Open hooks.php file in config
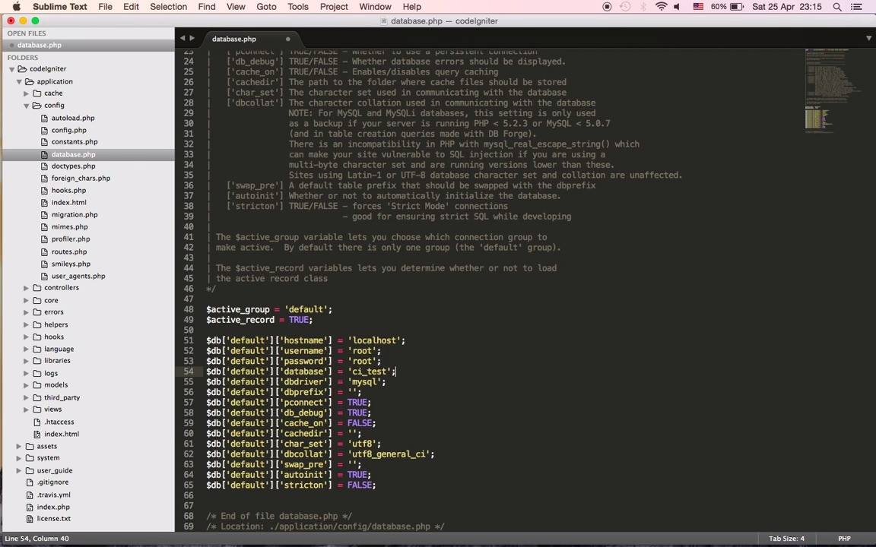This screenshot has width=876, height=547. coord(68,191)
